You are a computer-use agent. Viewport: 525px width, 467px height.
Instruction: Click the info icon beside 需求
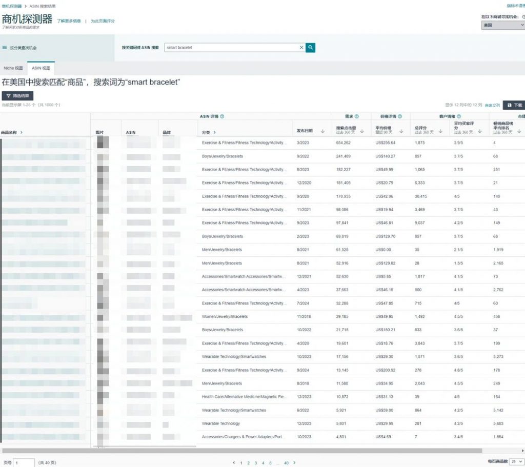point(357,116)
